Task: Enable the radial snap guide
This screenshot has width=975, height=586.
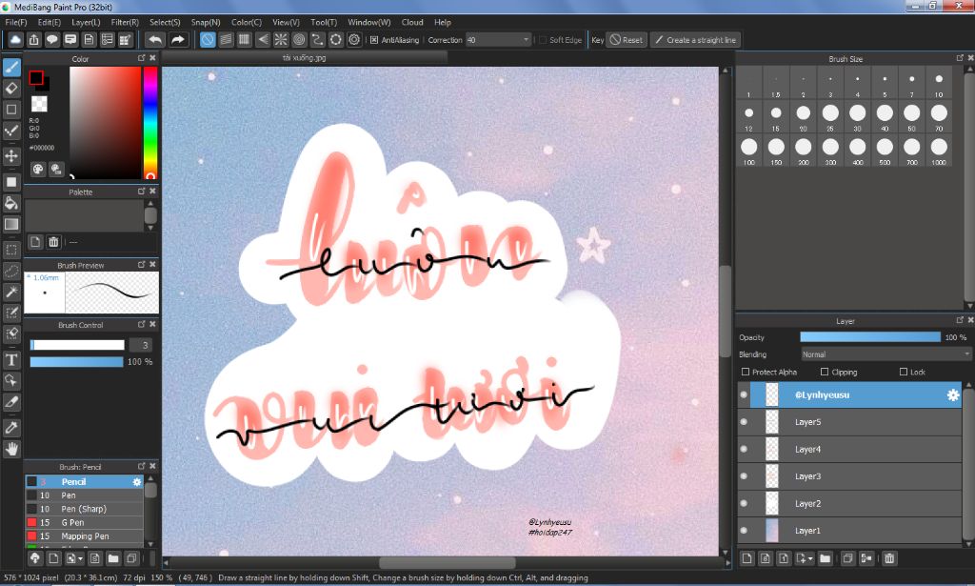Action: coord(281,40)
